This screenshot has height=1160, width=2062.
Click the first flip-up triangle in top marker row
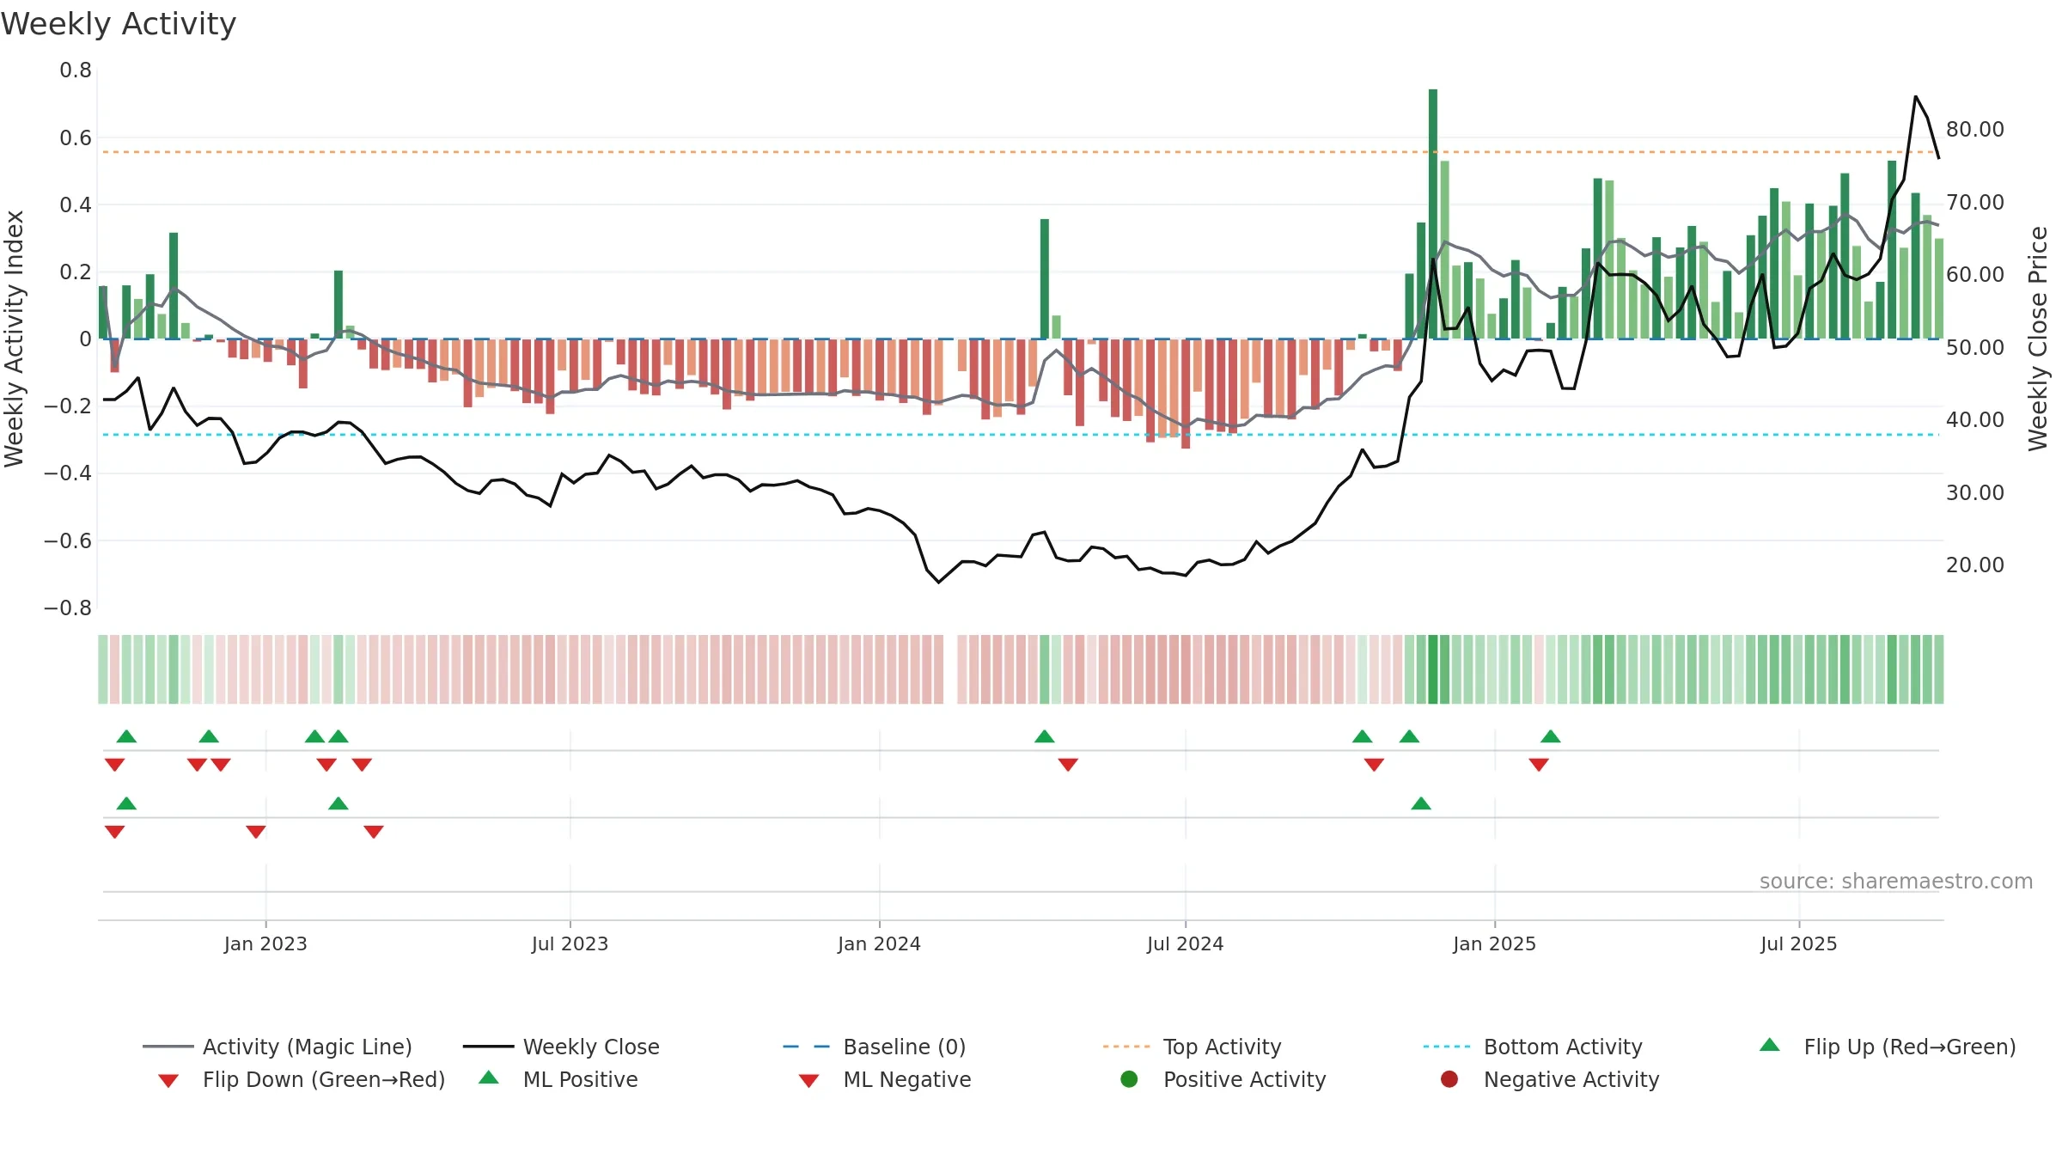pyautogui.click(x=126, y=736)
